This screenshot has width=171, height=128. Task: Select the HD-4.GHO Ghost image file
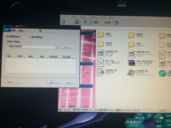click(x=100, y=63)
